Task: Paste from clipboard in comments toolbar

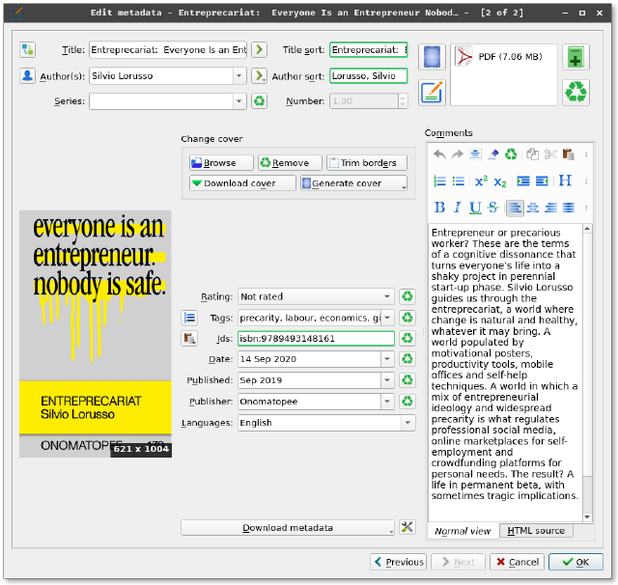Action: tap(569, 154)
